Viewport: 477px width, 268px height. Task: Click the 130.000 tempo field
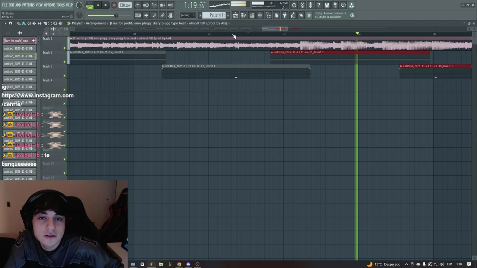pos(125,5)
